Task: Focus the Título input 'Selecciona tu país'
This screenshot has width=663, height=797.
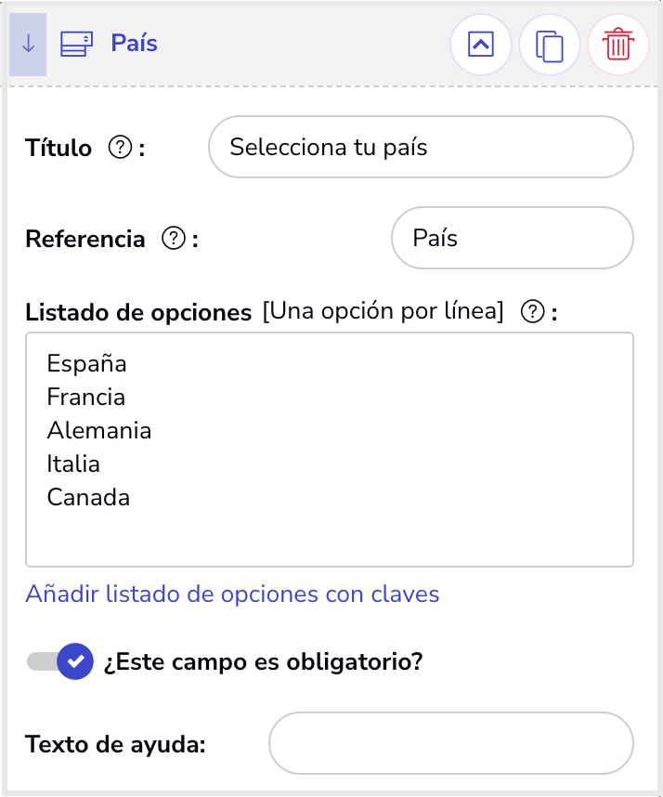Action: [421, 147]
